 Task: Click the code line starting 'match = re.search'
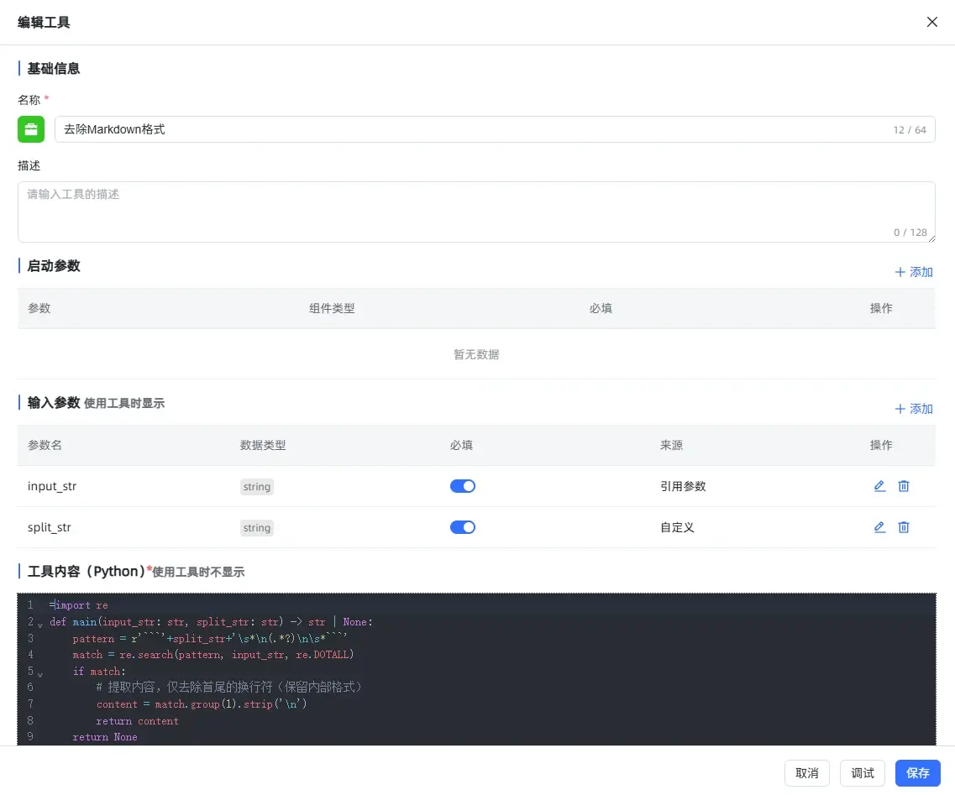point(213,654)
